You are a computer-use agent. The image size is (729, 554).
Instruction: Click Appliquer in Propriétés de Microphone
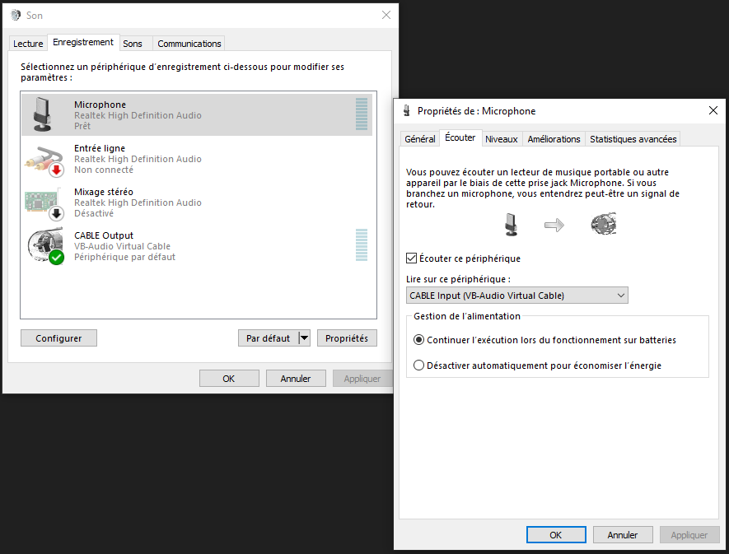click(x=689, y=534)
